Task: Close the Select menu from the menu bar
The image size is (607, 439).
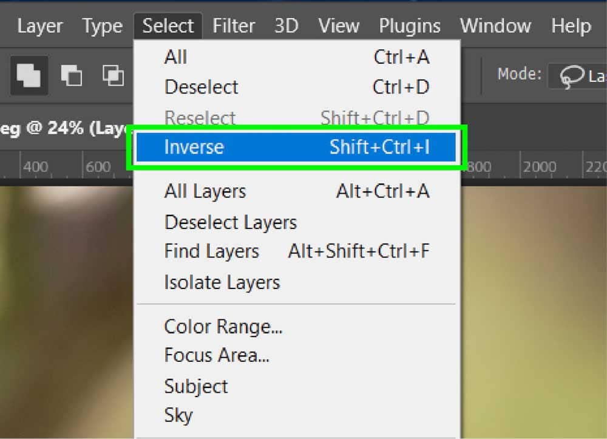Action: click(x=168, y=26)
